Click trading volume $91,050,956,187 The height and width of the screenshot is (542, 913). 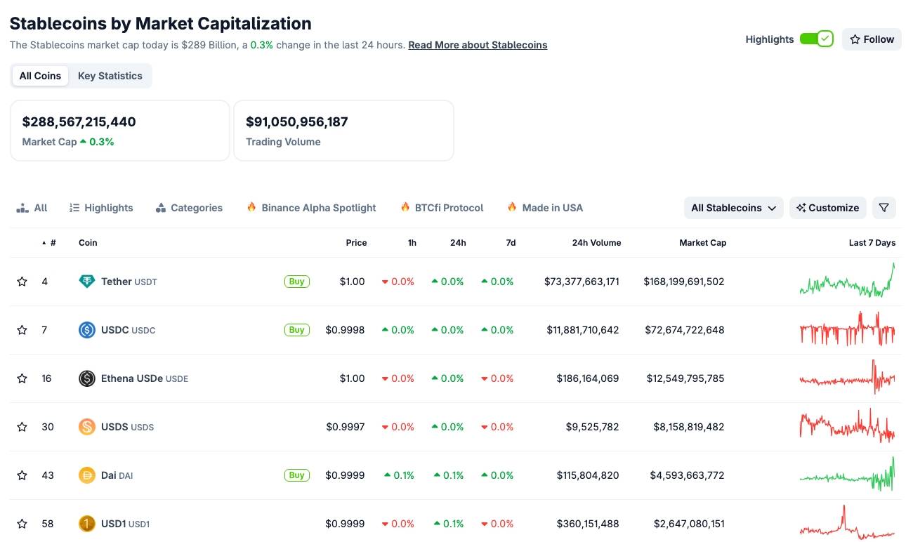pos(296,121)
